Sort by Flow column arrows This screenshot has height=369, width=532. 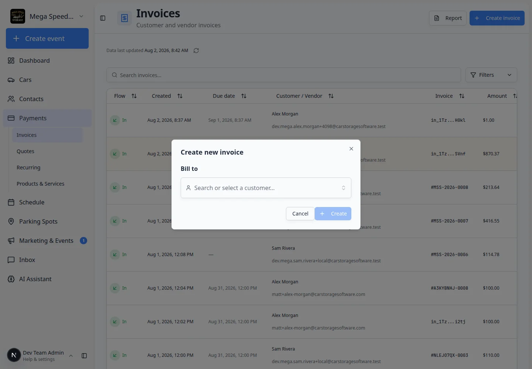point(134,96)
